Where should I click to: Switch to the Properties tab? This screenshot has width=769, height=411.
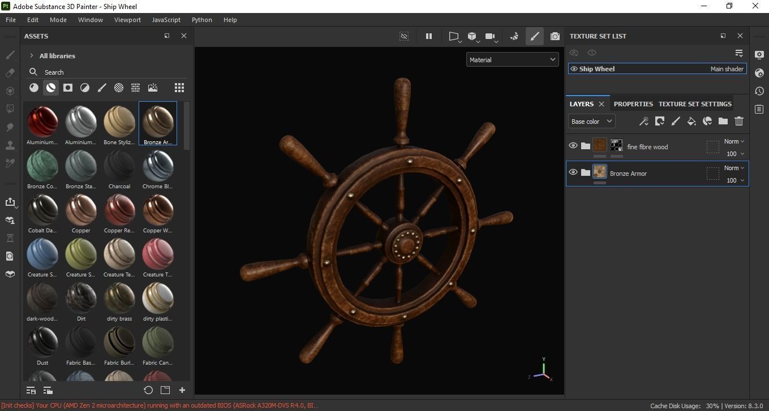[633, 104]
